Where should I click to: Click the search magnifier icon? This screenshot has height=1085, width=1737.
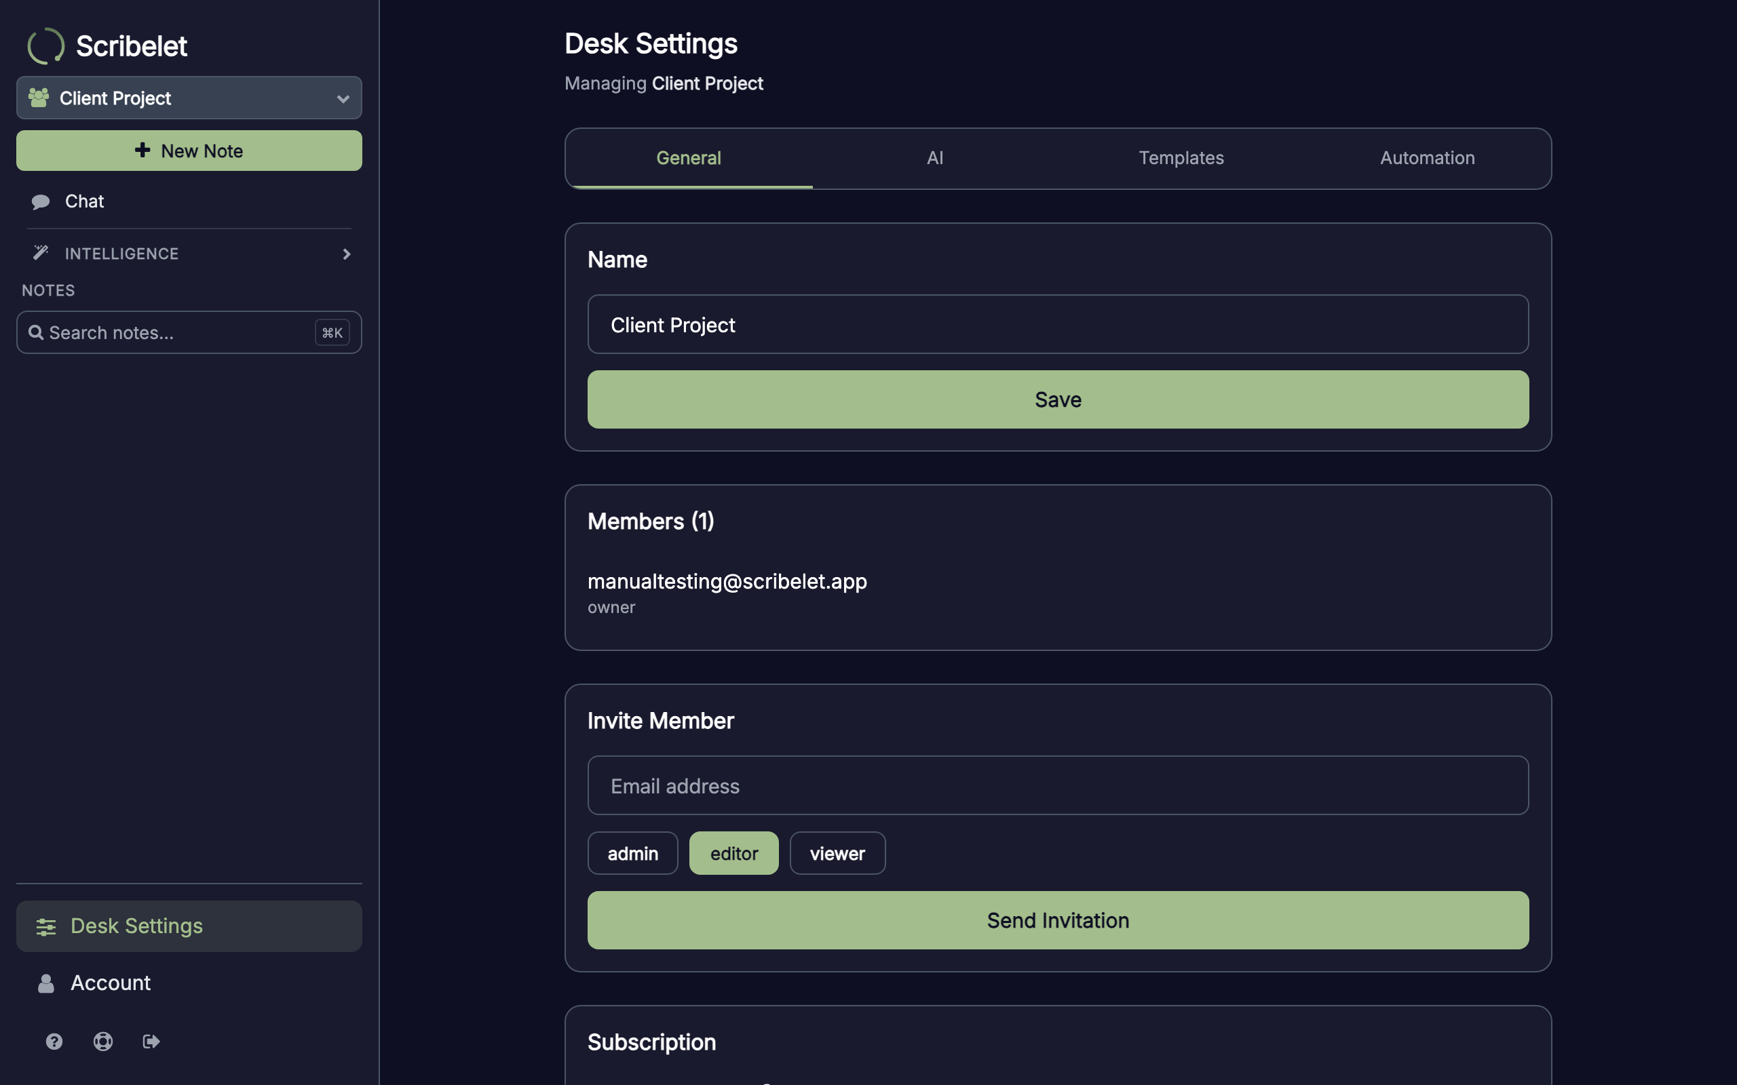pyautogui.click(x=36, y=332)
